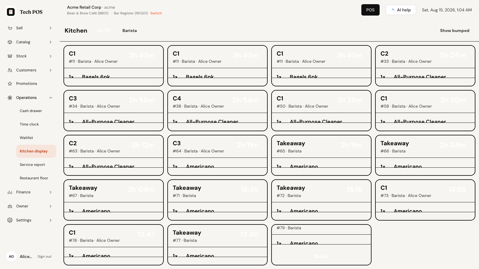Click the Owner crown icon
Viewport: 479px width, 269px height.
pyautogui.click(x=10, y=206)
